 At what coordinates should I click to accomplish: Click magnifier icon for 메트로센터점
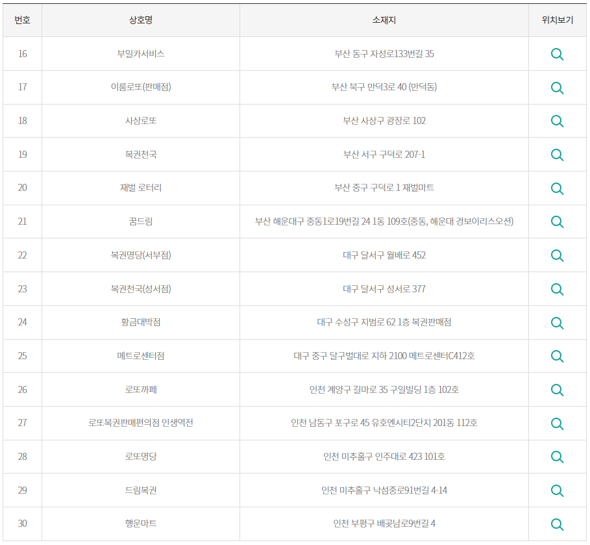(x=557, y=357)
